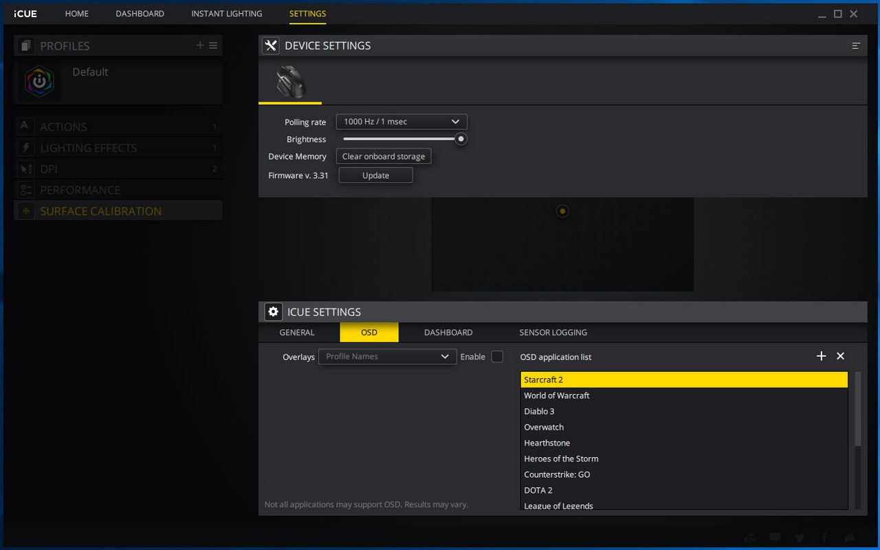Open the Profiles options menu icon
Image resolution: width=880 pixels, height=550 pixels.
(213, 45)
